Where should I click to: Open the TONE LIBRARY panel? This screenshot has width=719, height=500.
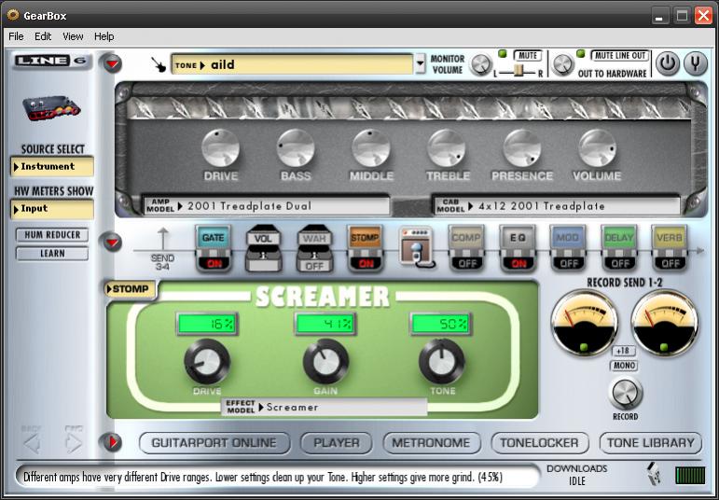click(650, 443)
